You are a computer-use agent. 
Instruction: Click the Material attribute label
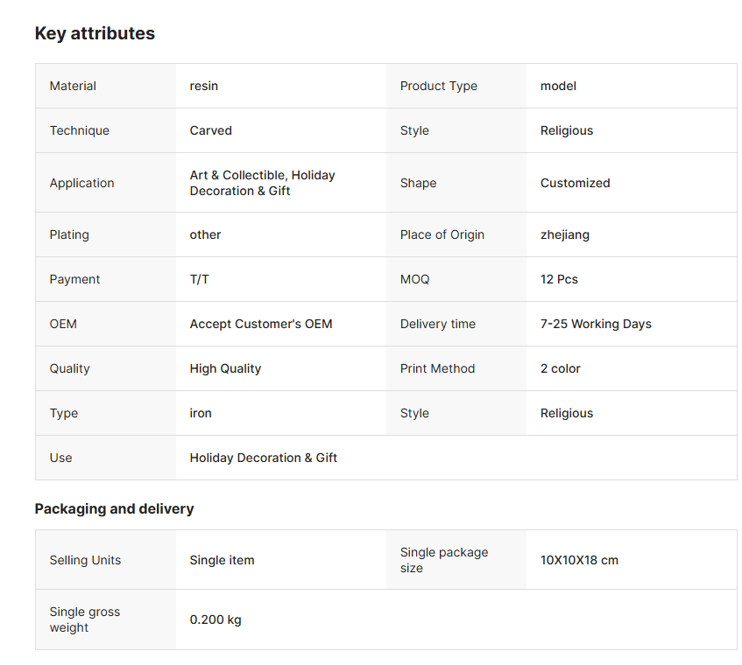[73, 86]
